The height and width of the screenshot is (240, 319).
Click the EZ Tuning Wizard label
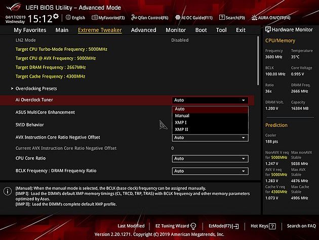172,226
